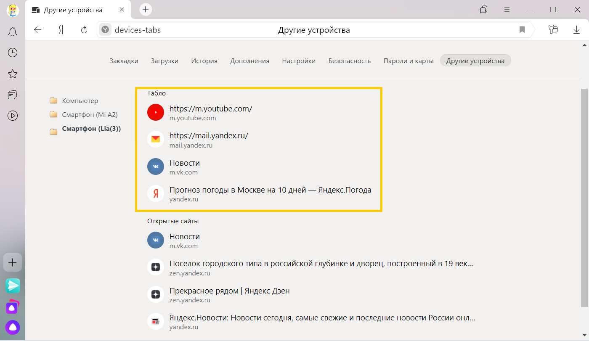Switch to Настройки tab
This screenshot has height=341, width=589.
pos(299,61)
